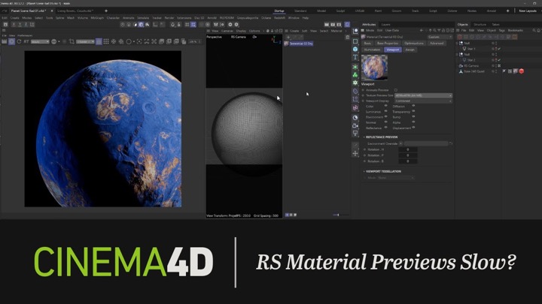Click the add layout plus icon near New Layouts
Viewport: 542px width, 304px height.
click(508, 11)
